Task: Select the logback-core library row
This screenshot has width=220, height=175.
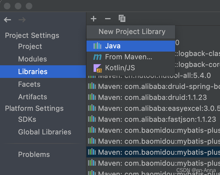Action: 198,64
